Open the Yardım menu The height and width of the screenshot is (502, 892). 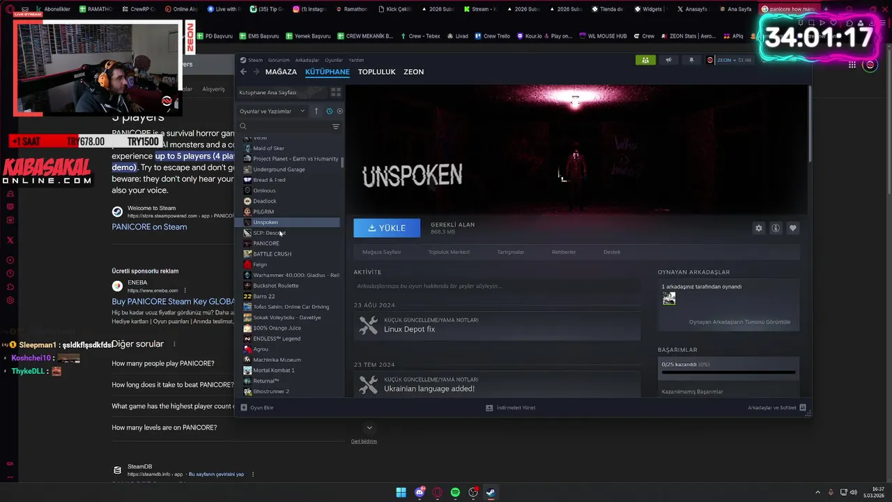[356, 60]
